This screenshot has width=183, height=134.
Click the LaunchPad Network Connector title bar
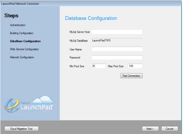click(x=91, y=3)
